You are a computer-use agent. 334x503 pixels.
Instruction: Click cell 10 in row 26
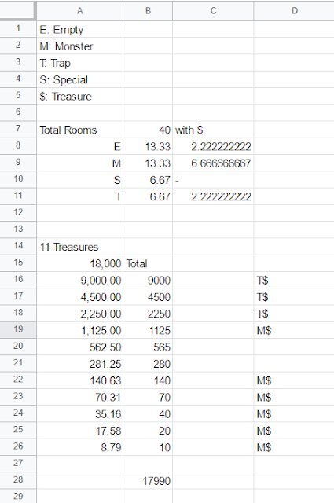point(148,447)
